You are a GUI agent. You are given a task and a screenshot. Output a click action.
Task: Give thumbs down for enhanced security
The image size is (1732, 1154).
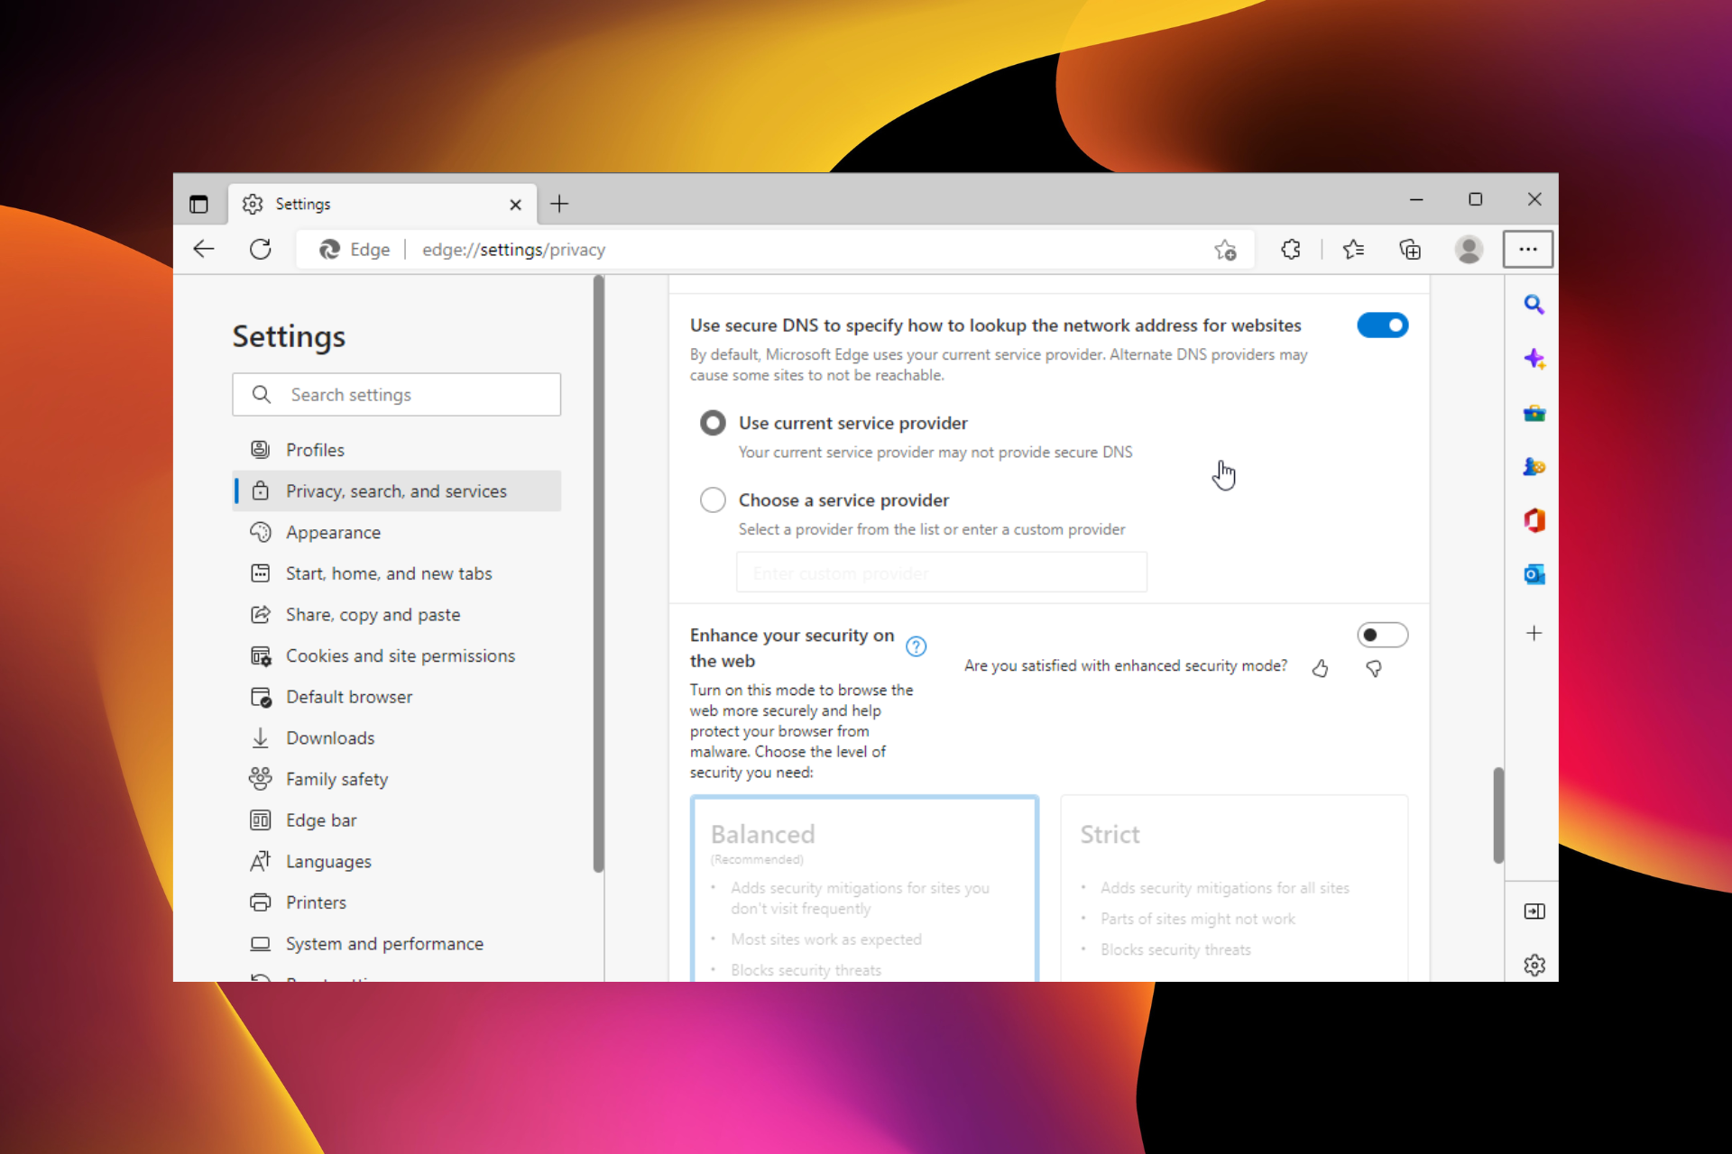pyautogui.click(x=1374, y=668)
